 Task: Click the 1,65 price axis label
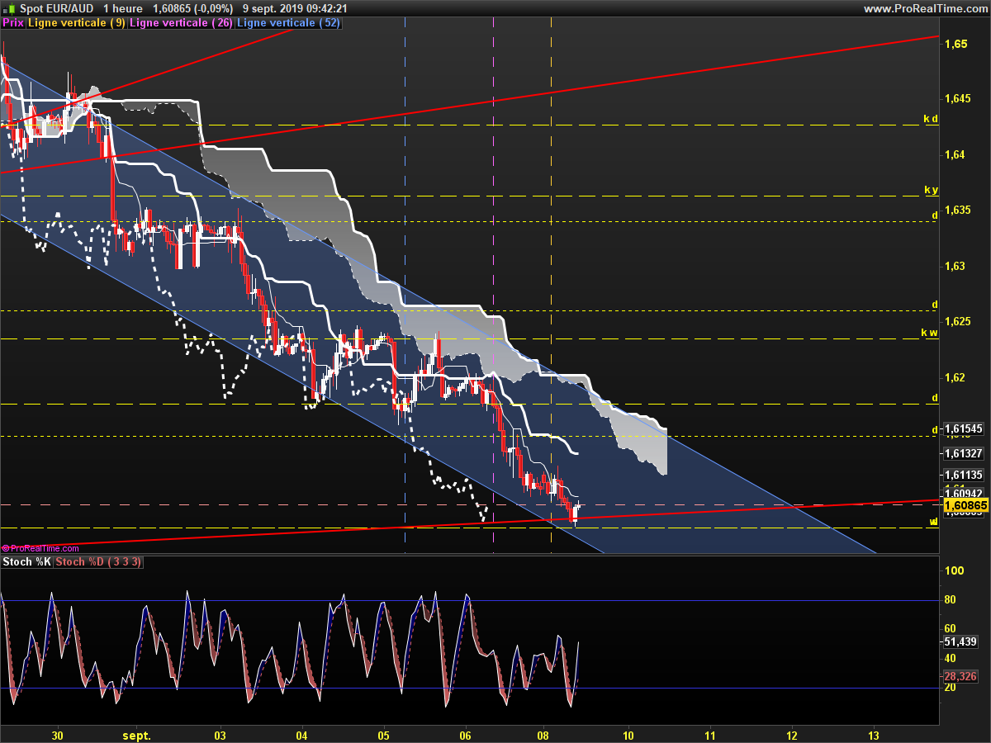click(x=955, y=43)
